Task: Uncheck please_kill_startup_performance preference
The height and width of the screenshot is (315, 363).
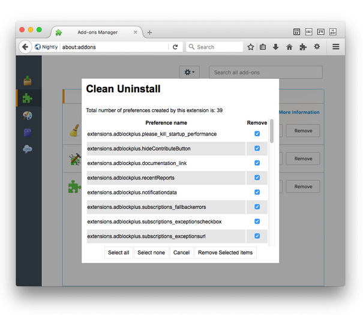Action: 257,134
